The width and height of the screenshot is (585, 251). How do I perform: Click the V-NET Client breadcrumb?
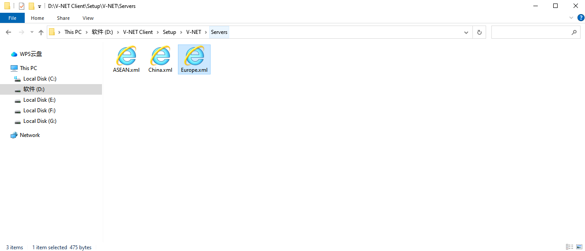(138, 32)
